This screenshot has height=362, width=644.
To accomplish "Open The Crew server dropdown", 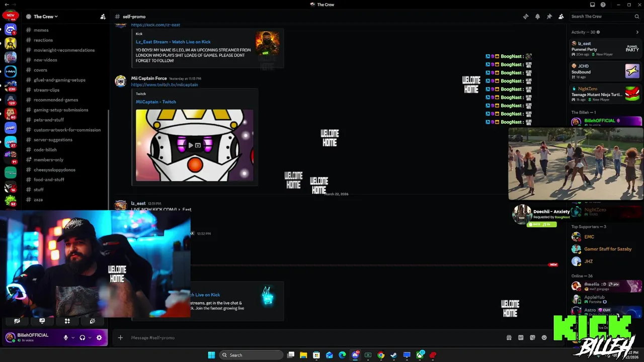I will point(46,17).
